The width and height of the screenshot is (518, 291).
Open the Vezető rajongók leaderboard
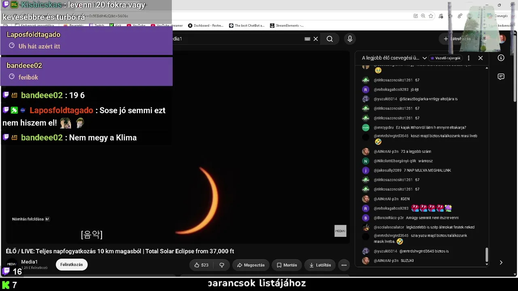point(445,58)
